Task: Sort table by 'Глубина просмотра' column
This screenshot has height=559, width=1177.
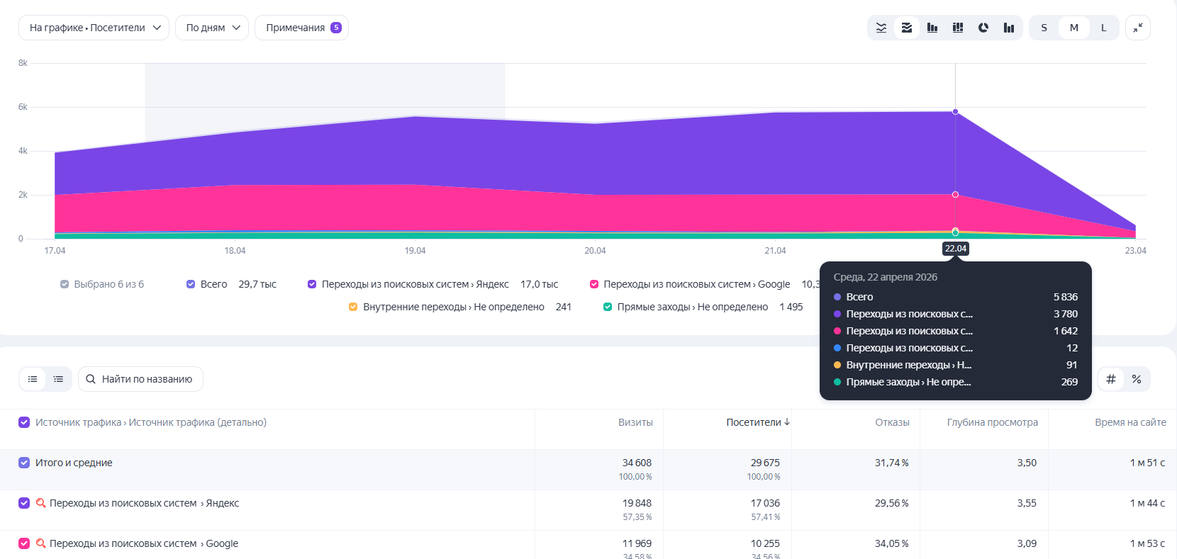Action: [x=993, y=422]
